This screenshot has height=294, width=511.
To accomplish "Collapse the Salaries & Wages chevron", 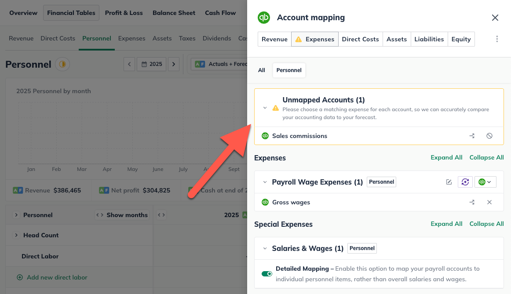I will coord(265,248).
